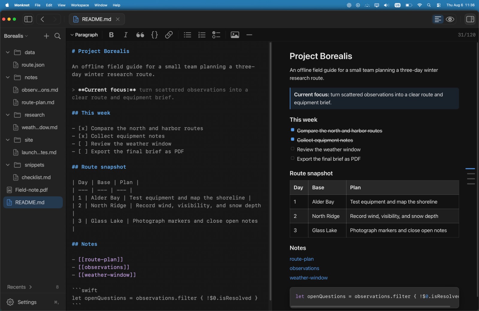Switch to editor text view mode
Viewport: 479px width, 311px height.
(438, 19)
